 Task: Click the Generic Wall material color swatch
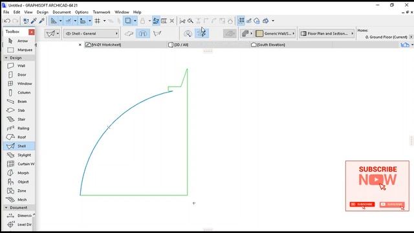tap(259, 34)
